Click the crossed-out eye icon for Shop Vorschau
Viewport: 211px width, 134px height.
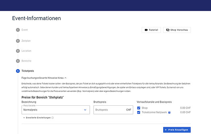click(x=167, y=30)
